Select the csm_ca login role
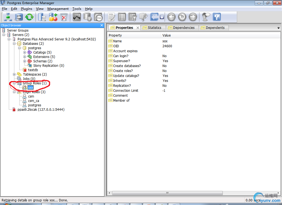The height and width of the screenshot is (205, 282). (33, 101)
